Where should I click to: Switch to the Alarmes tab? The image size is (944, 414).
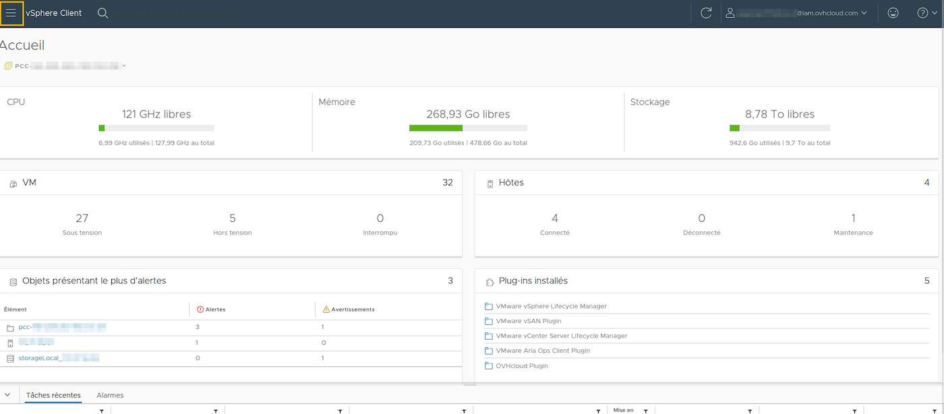(x=109, y=395)
